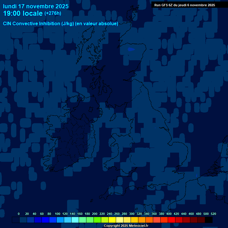Select the dark orange swatch between 340 and 360
Screen dimensions: 228x228
point(149,220)
